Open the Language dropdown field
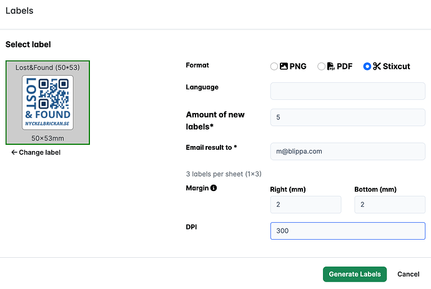The height and width of the screenshot is (289, 431). point(348,91)
